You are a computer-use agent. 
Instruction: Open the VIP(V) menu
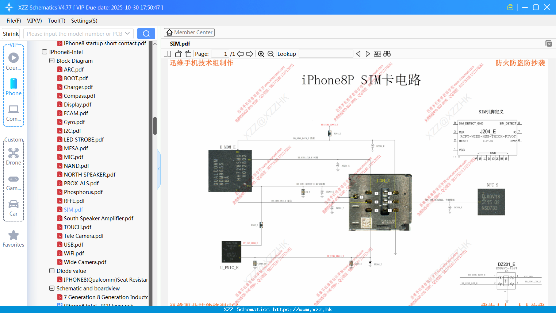[x=34, y=21]
